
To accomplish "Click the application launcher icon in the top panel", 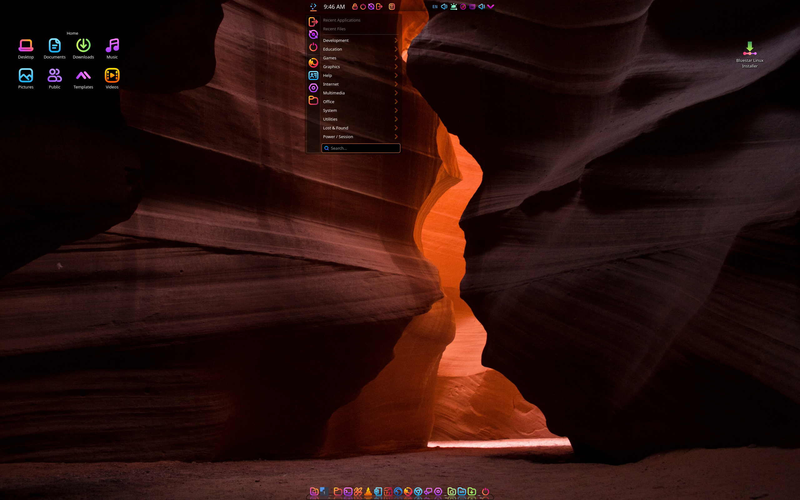I will (313, 7).
